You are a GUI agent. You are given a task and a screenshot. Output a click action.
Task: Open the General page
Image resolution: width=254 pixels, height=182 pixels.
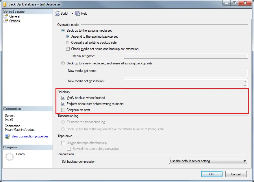[x=14, y=16]
